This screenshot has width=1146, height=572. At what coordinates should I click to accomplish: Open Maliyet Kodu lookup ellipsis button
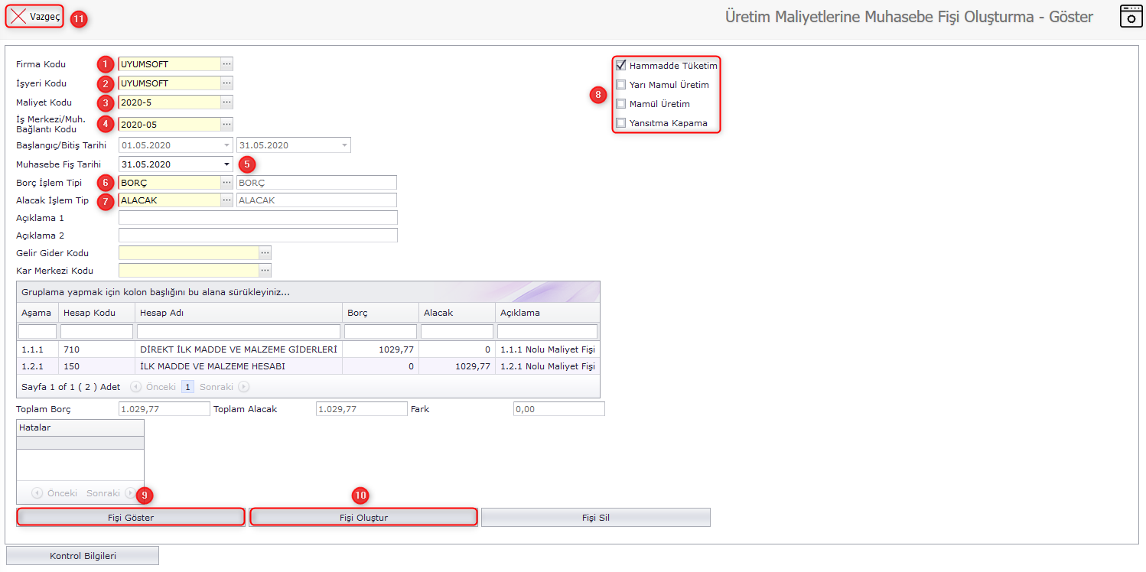pyautogui.click(x=226, y=102)
